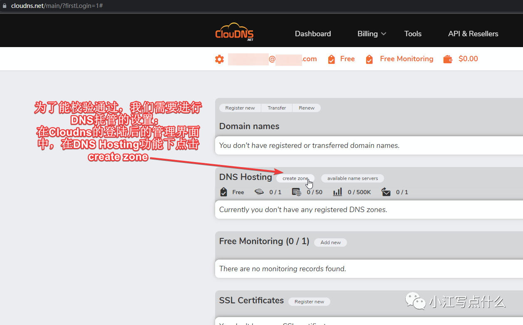Viewport: 523px width, 325px height.
Task: Click the 0 / 500K queries value
Action: point(359,192)
